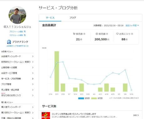Viewport: 144px width, 119px height.
Task: Select サービス・ブログ分析 in sidebar
Action: pyautogui.click(x=11, y=79)
